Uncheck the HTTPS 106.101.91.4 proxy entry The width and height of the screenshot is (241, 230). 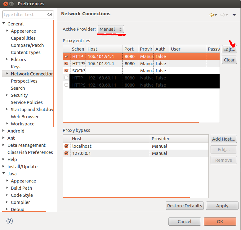point(66,63)
